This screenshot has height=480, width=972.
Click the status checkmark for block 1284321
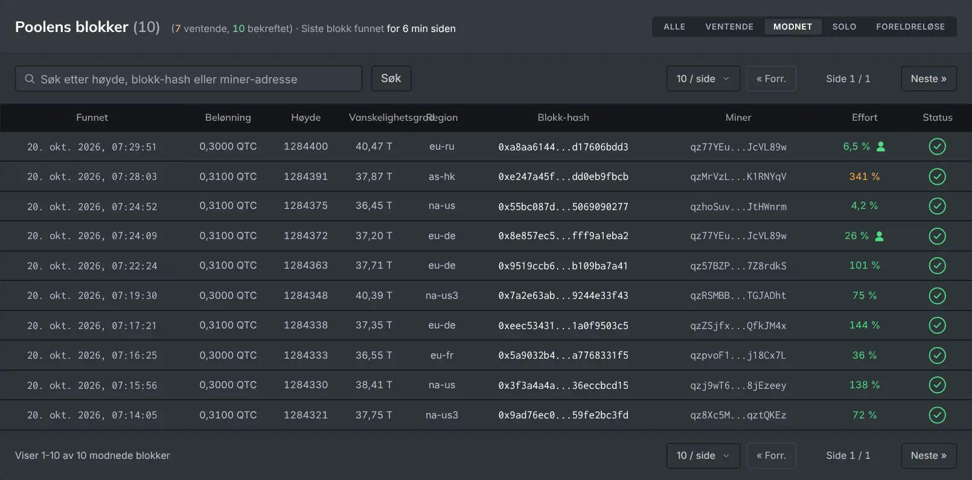[x=937, y=415]
